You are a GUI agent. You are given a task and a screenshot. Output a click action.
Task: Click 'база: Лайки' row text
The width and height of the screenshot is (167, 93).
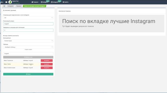[7, 64]
